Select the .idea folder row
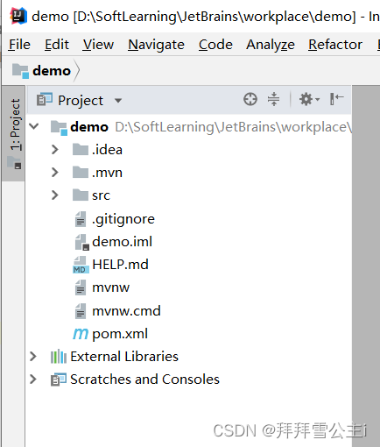380x447 pixels. [188, 150]
